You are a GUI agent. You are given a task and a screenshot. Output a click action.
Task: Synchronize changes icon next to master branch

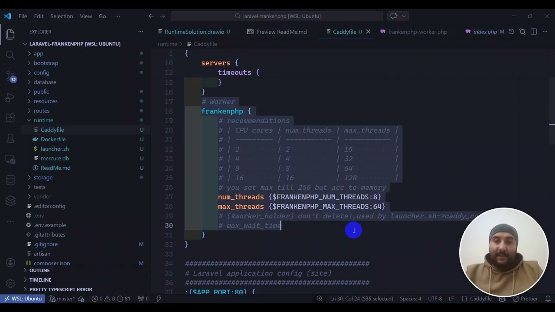click(x=81, y=299)
